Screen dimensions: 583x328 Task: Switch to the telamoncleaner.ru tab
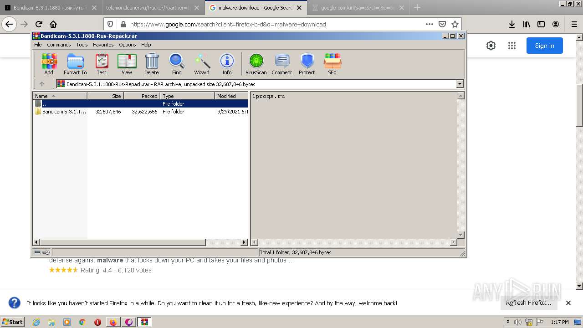tap(153, 8)
